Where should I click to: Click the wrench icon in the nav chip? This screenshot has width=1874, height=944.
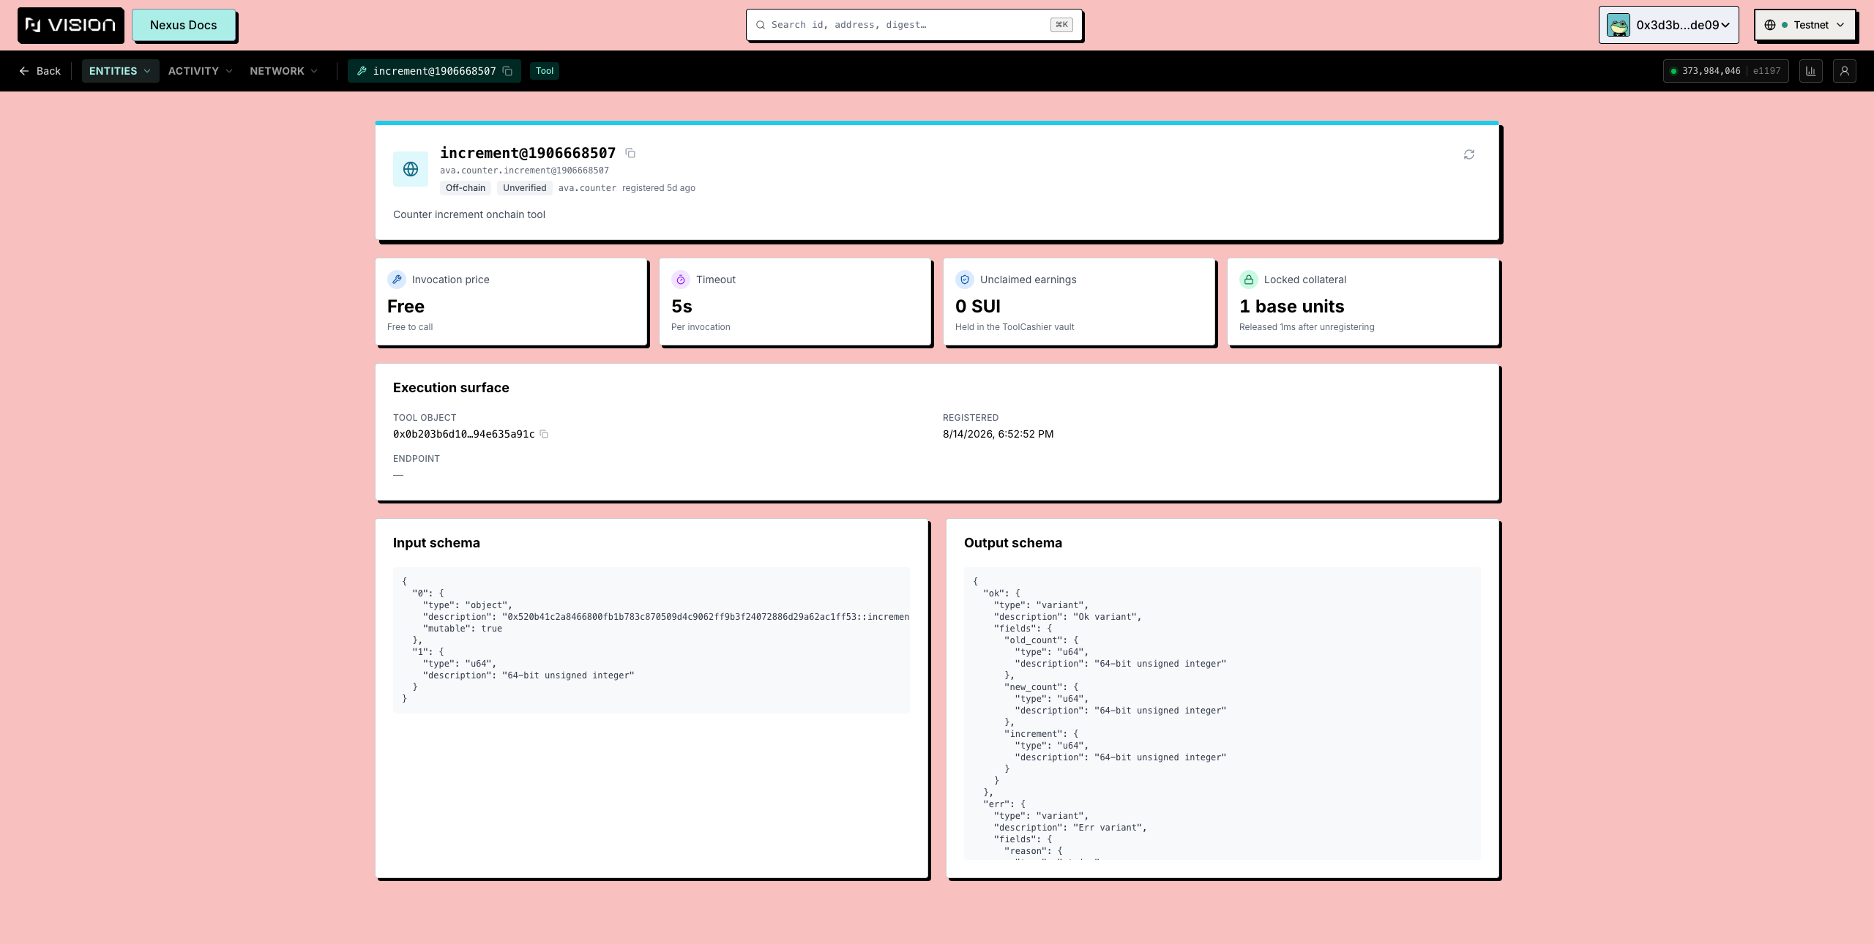coord(362,71)
